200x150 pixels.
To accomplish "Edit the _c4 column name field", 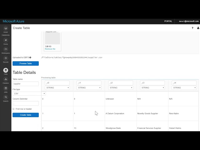I will coord(184,83).
